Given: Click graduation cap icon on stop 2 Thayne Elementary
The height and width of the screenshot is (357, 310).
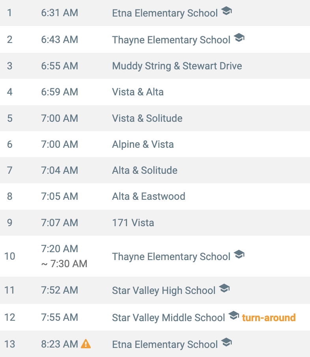Looking at the screenshot, I should tap(239, 37).
